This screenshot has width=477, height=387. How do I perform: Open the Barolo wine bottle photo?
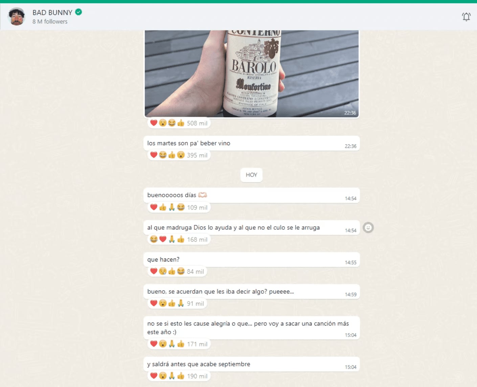point(251,73)
